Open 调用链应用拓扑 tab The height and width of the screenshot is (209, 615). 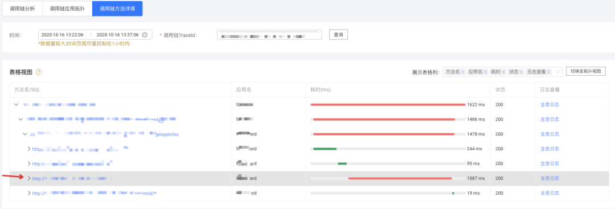click(x=67, y=9)
